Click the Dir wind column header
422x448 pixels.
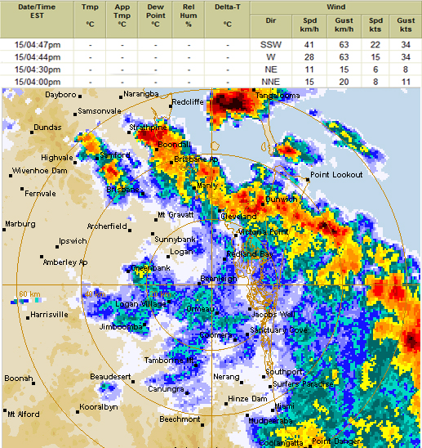(271, 26)
